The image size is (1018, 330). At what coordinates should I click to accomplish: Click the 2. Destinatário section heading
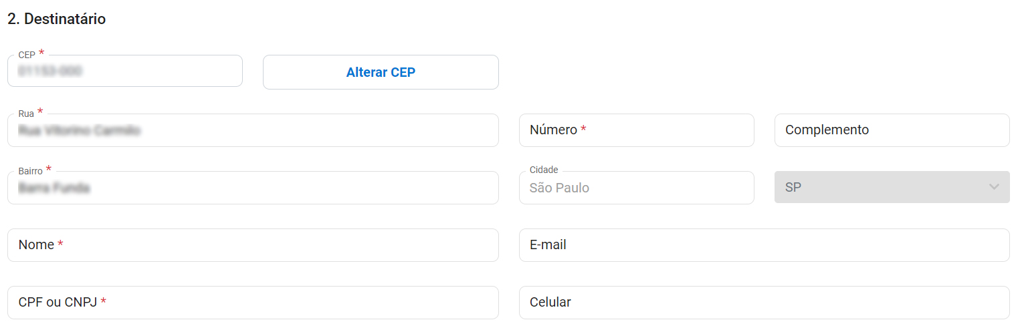click(x=56, y=19)
